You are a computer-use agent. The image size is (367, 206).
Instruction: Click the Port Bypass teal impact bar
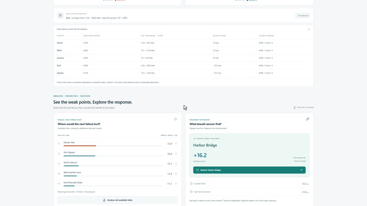pyautogui.click(x=79, y=156)
